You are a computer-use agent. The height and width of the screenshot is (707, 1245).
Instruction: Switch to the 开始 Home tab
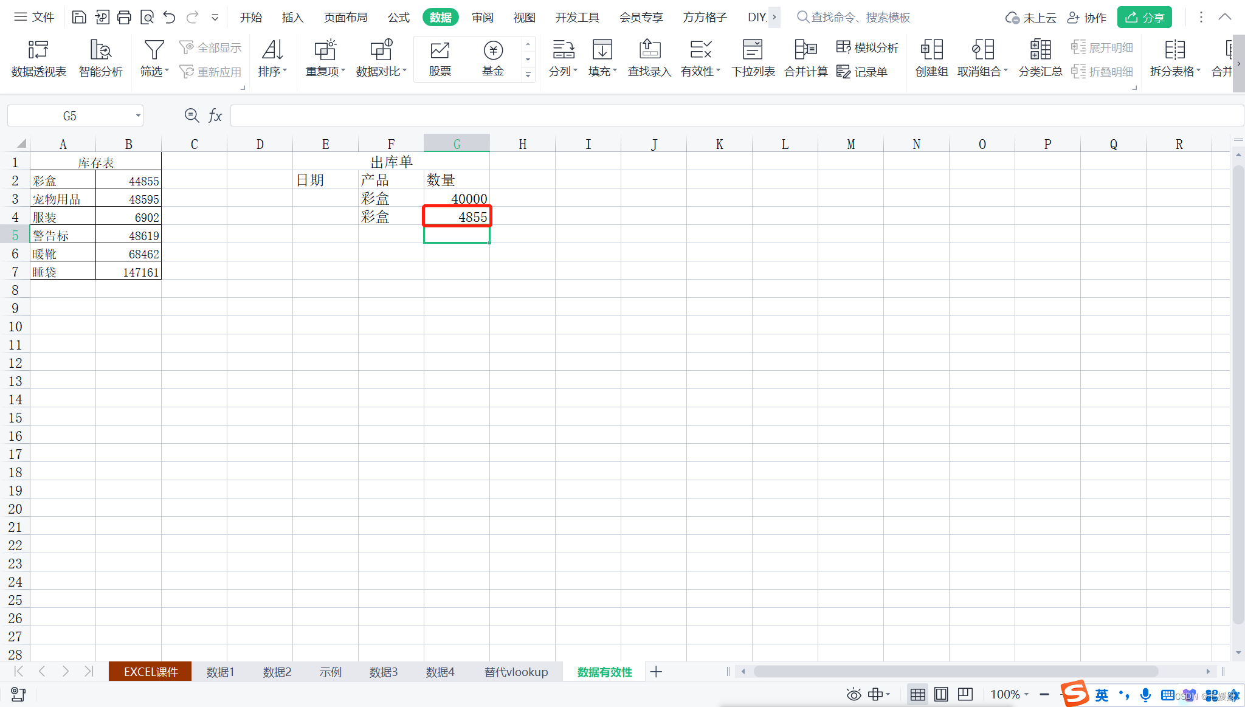coord(250,18)
